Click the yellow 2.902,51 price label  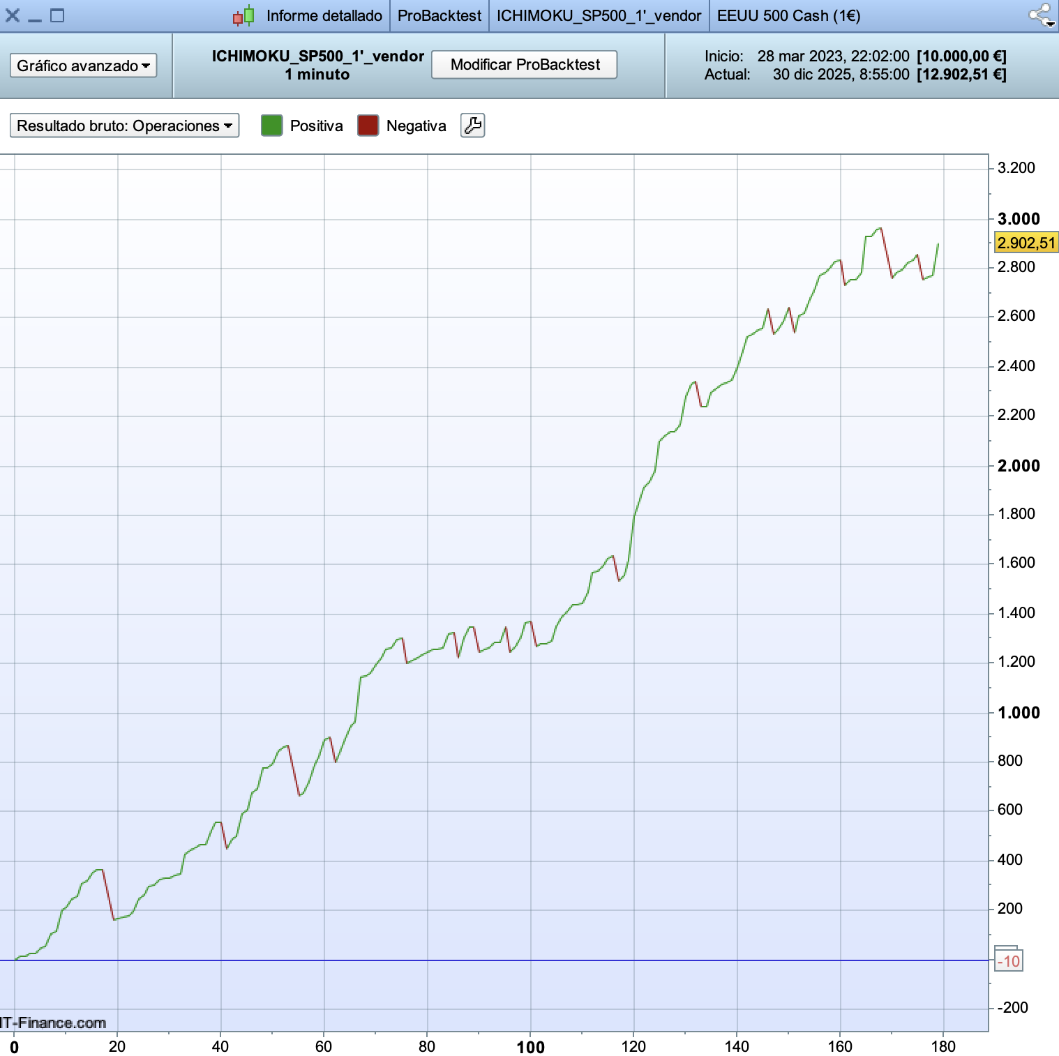tap(1026, 243)
